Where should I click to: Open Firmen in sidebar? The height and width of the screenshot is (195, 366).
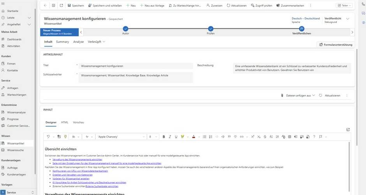[11, 64]
